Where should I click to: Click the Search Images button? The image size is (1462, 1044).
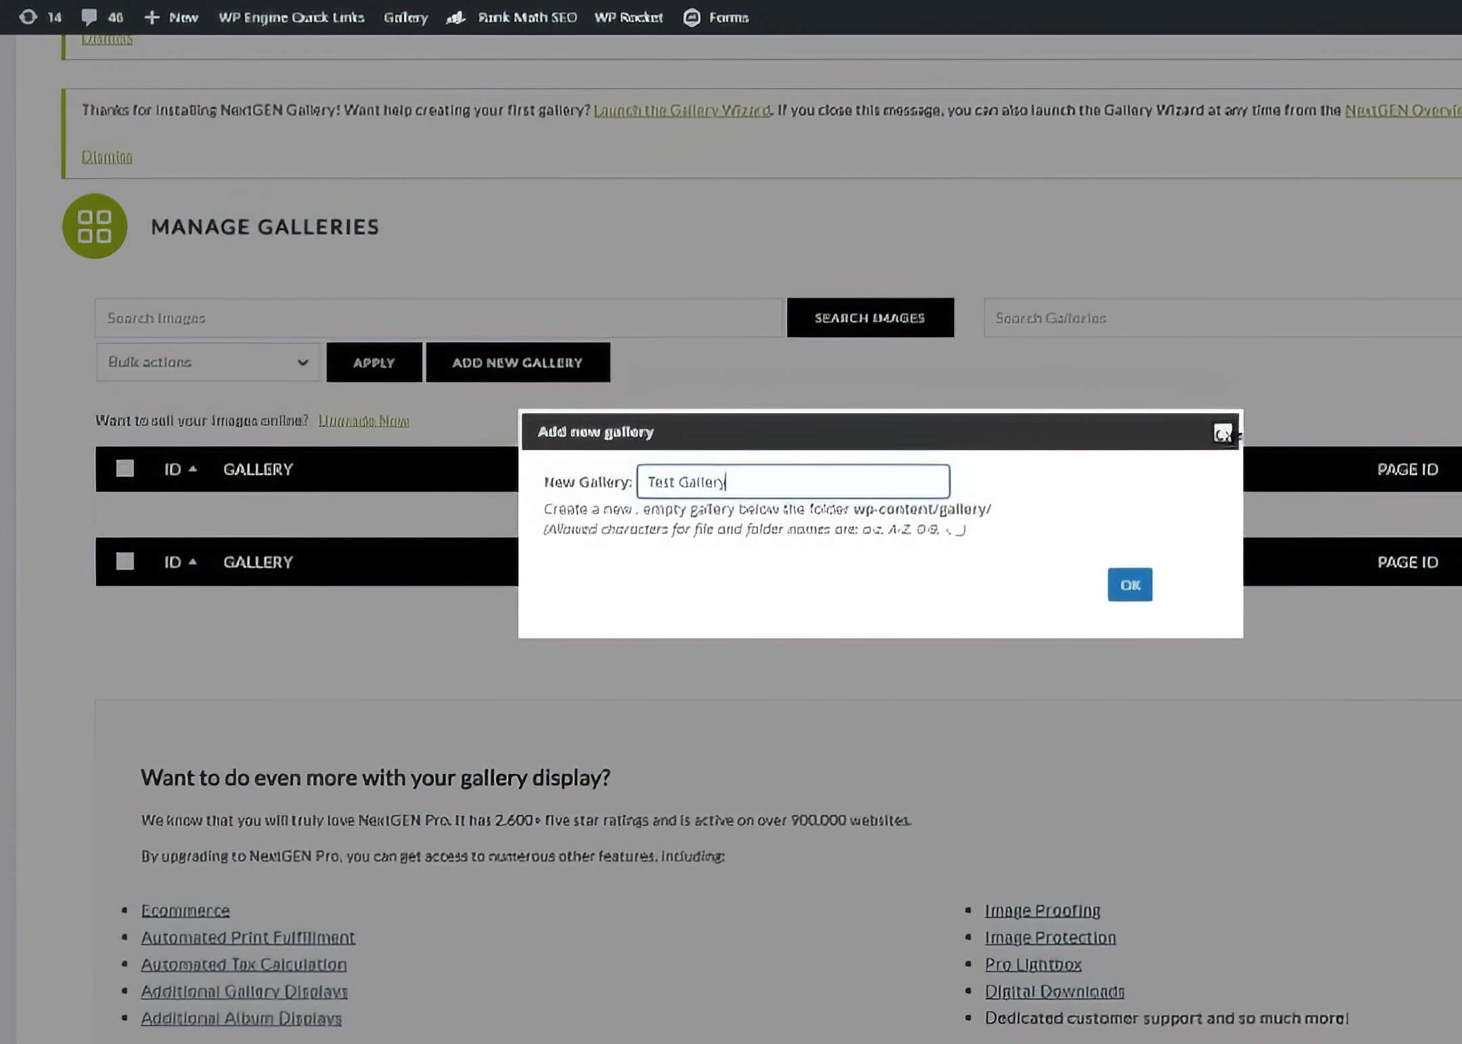tap(870, 317)
